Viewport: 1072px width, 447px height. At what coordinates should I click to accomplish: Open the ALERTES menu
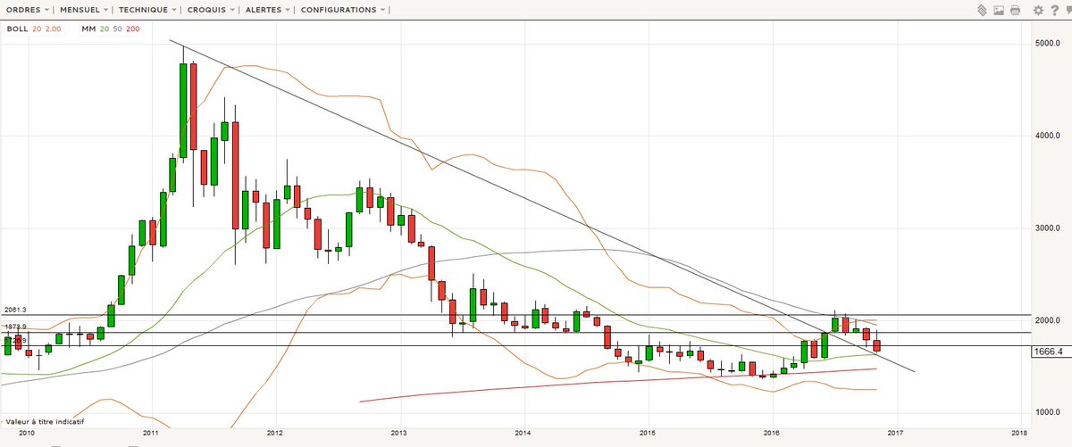(x=269, y=10)
